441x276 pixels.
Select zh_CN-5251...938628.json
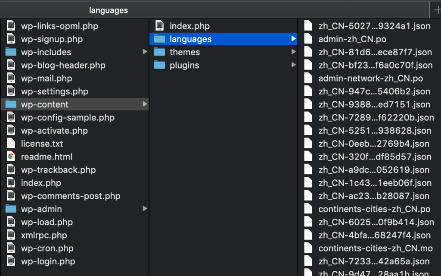pos(375,130)
